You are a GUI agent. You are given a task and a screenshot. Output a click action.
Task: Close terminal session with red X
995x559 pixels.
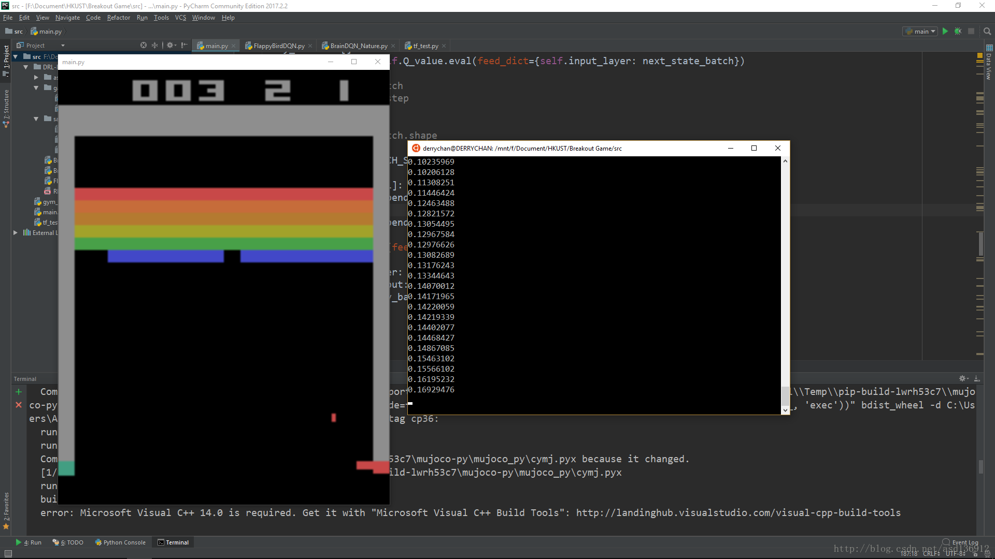tap(19, 405)
